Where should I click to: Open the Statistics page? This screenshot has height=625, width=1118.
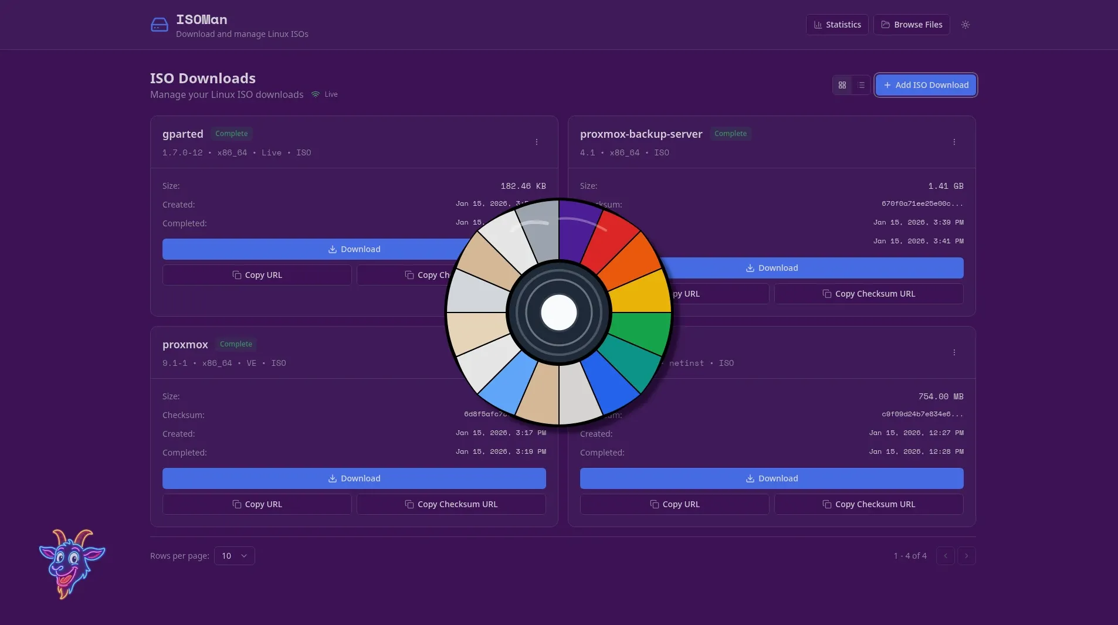(x=837, y=25)
